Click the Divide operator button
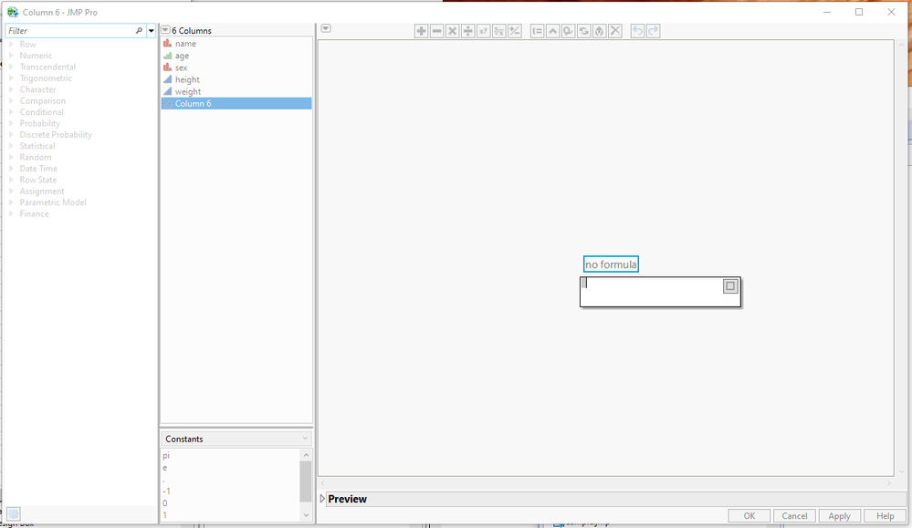This screenshot has width=912, height=528. click(467, 31)
